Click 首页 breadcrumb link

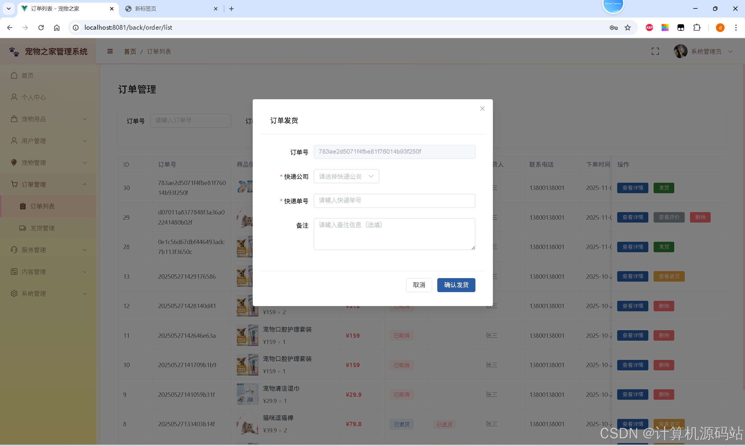(130, 52)
